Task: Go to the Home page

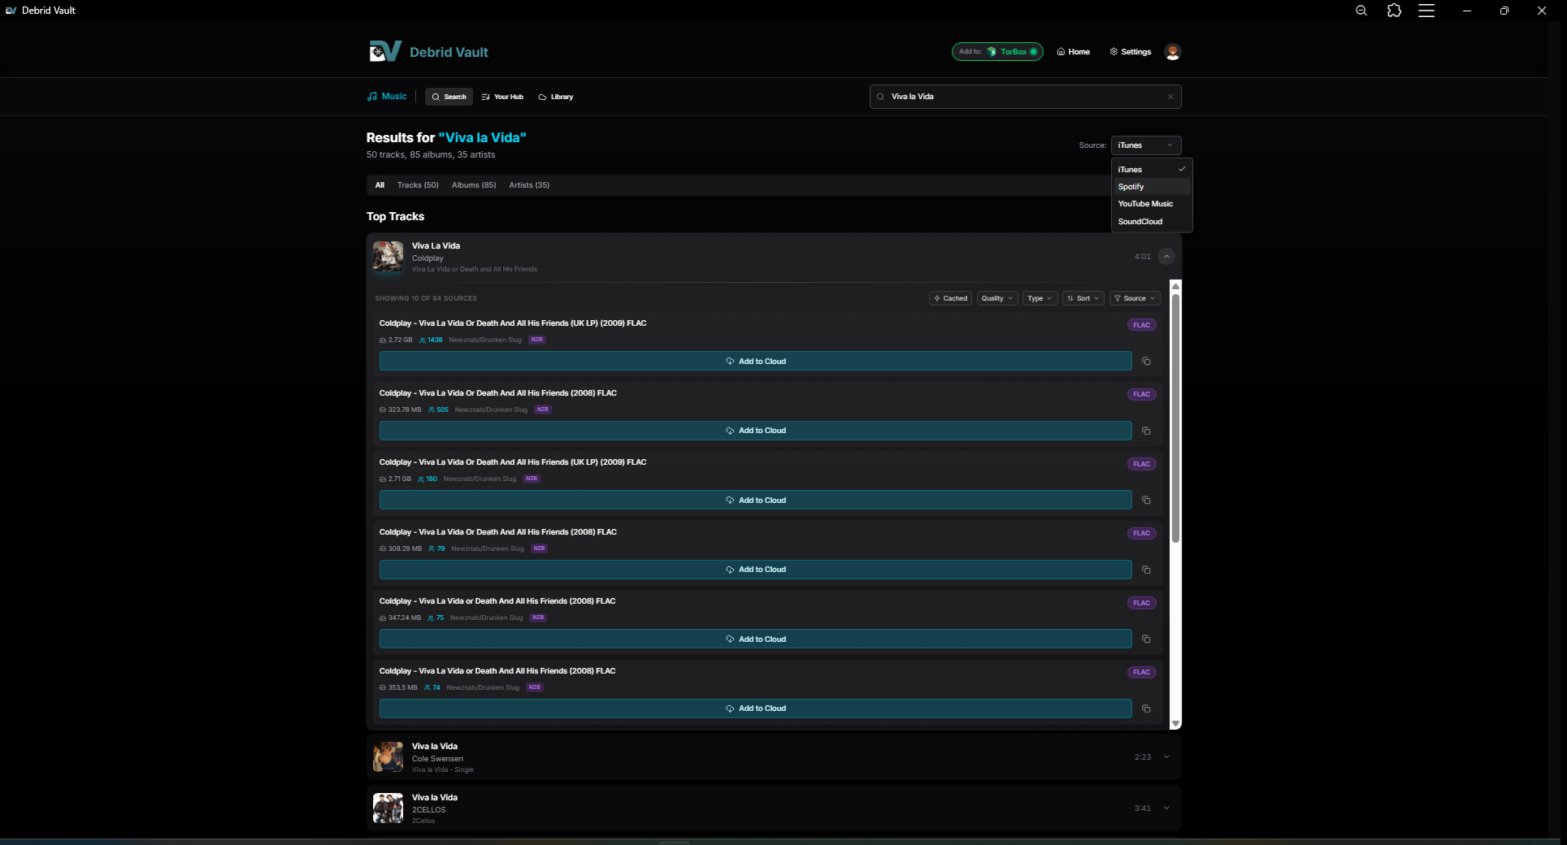Action: 1074,52
